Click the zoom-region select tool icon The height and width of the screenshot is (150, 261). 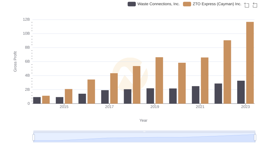247,5
